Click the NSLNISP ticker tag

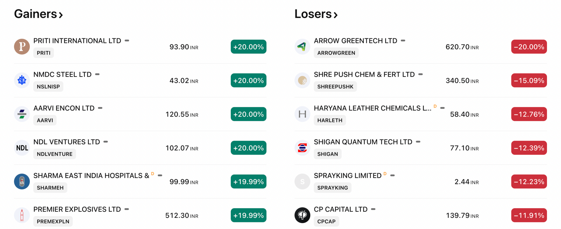tap(48, 87)
